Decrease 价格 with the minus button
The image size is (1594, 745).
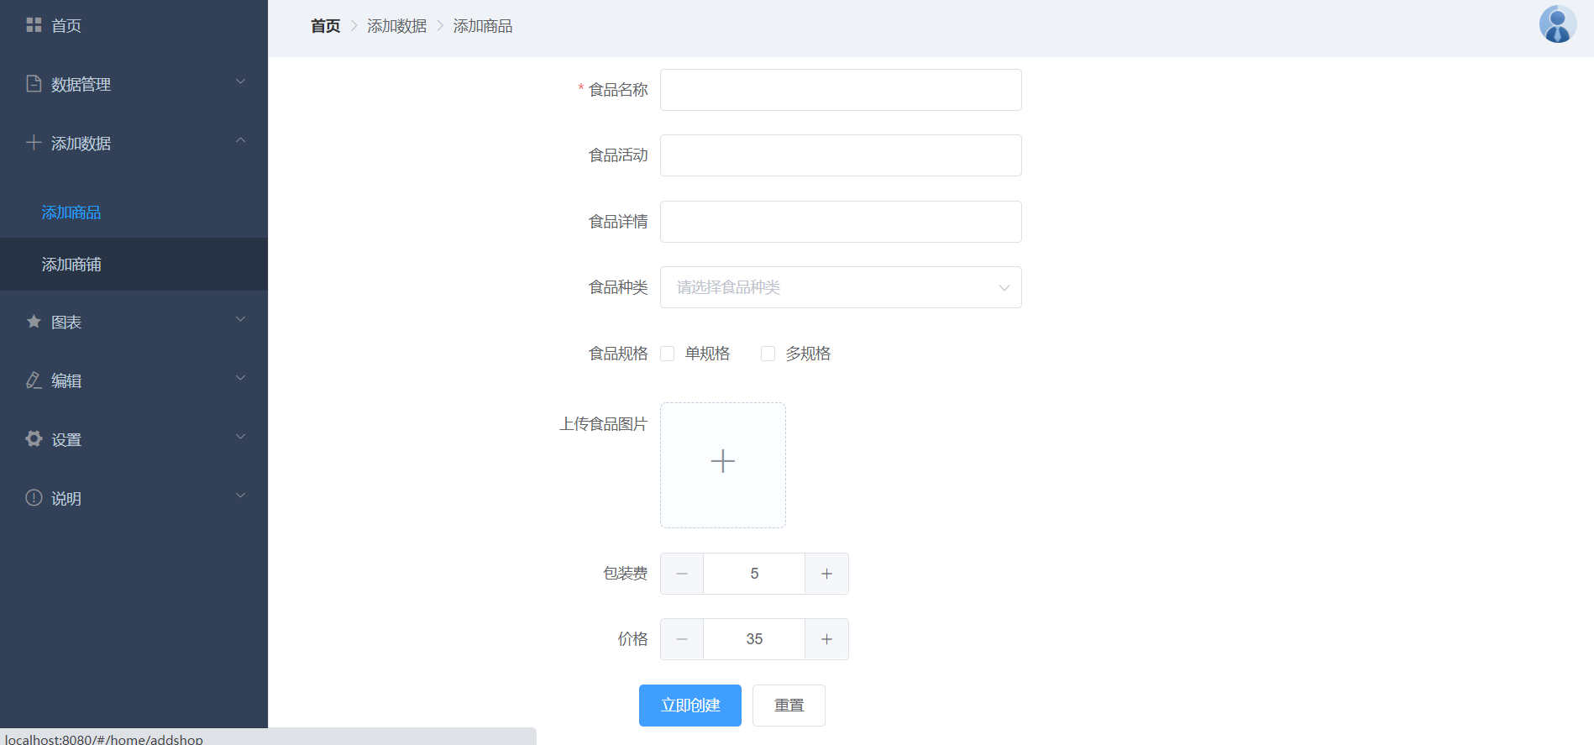pos(682,639)
